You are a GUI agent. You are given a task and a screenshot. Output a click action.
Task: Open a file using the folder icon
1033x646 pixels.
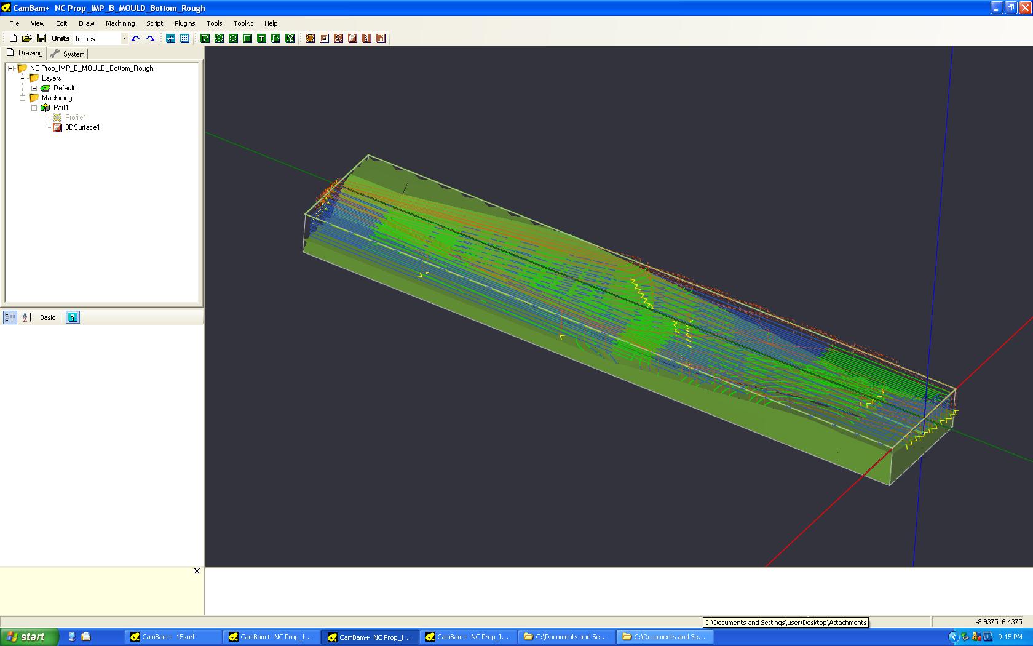pos(27,38)
